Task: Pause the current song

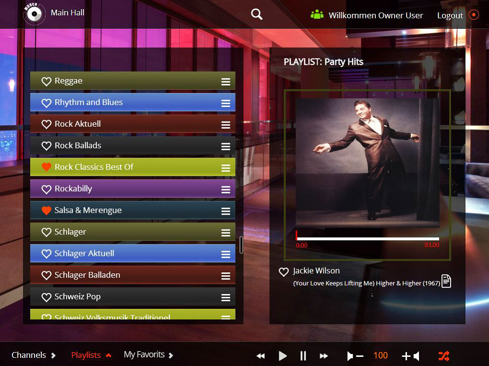Action: coord(303,356)
